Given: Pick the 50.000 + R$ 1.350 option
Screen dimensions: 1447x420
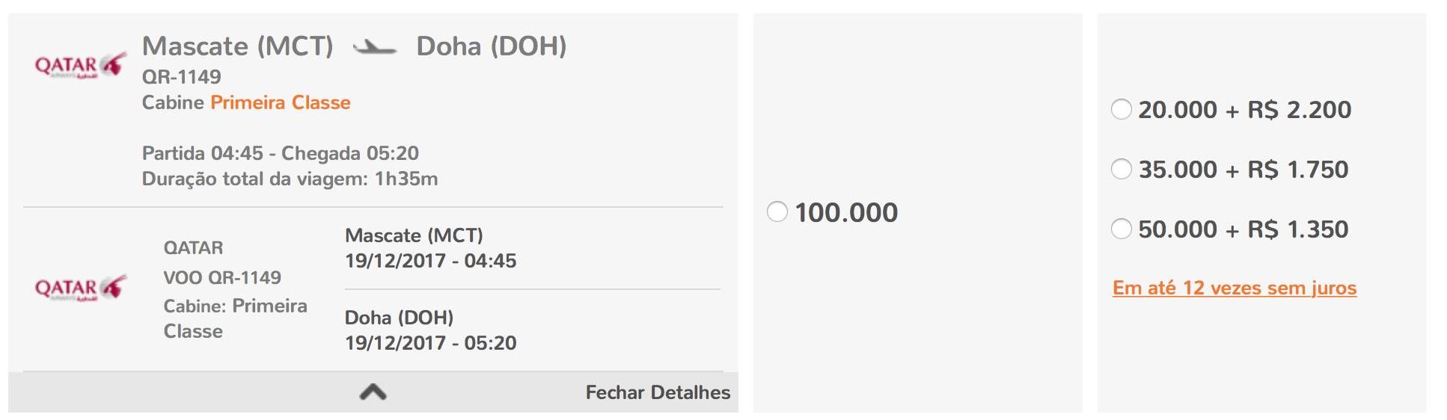Looking at the screenshot, I should [x=1122, y=229].
